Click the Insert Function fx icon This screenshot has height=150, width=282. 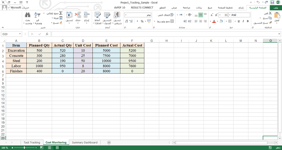click(x=47, y=34)
